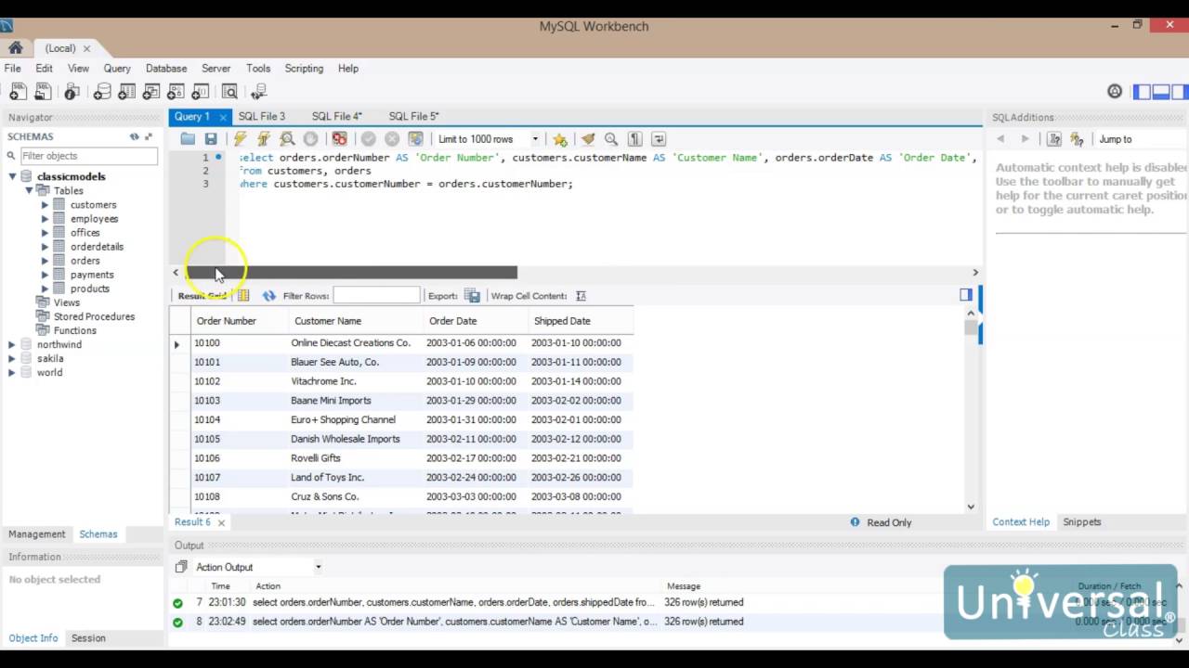The image size is (1189, 668).
Task: Click reconnect to DBMS icon
Action: pyautogui.click(x=258, y=91)
